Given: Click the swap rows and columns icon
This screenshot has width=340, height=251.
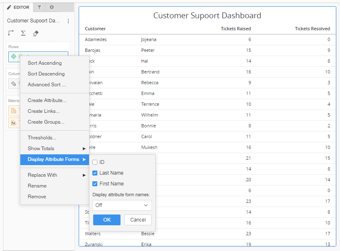Looking at the screenshot, I should 11,33.
